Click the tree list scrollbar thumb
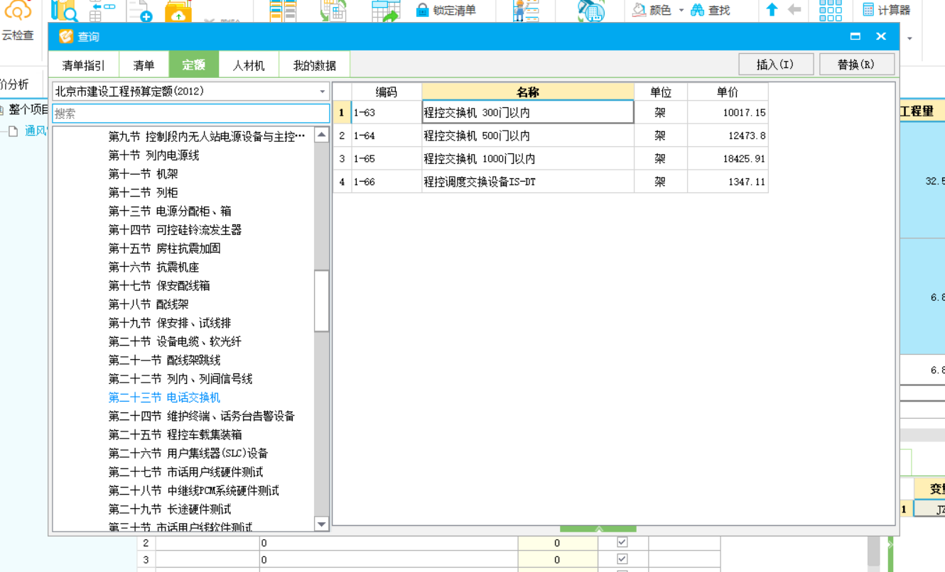Screen dimensions: 945x572 tap(321, 300)
